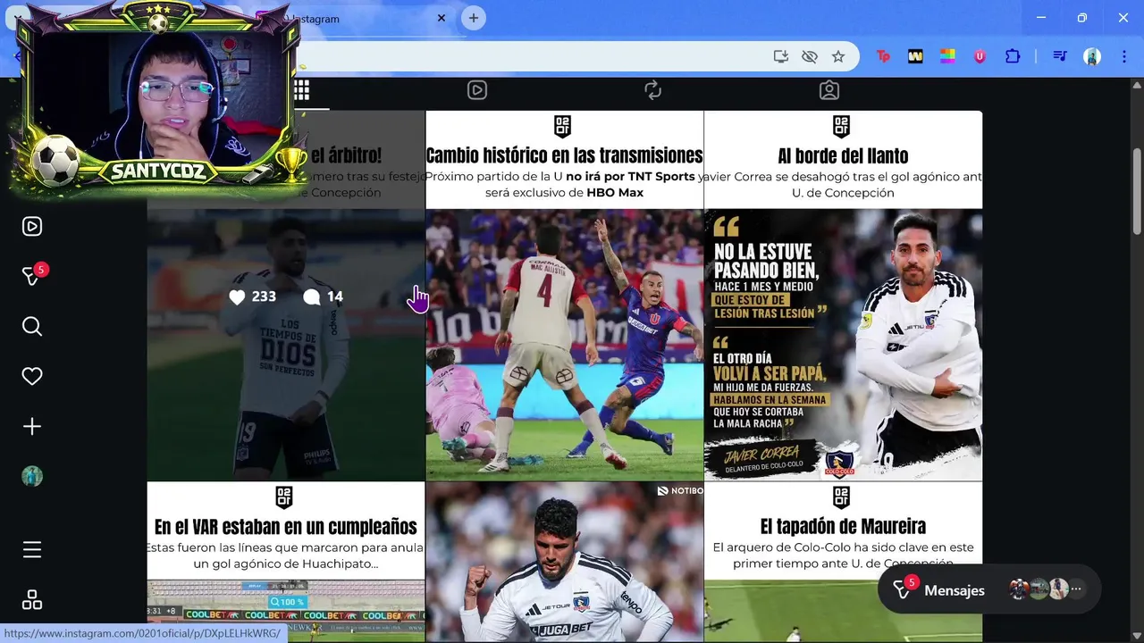
Task: Open the Meta apps grid icon
Action: coord(32,600)
